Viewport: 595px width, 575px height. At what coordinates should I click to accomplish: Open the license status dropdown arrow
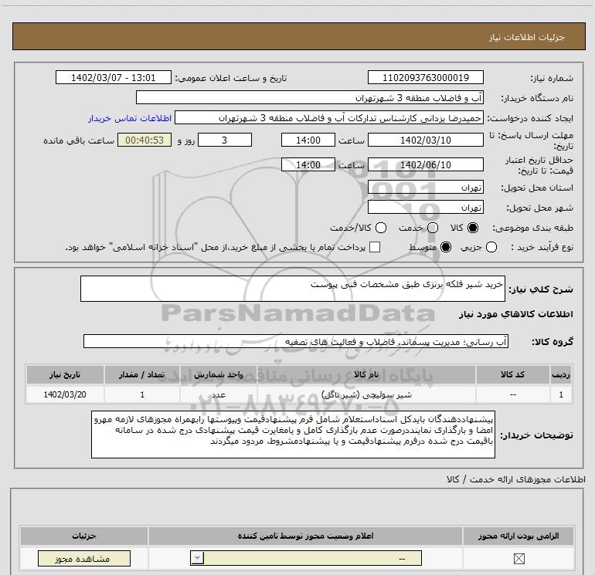(x=197, y=558)
